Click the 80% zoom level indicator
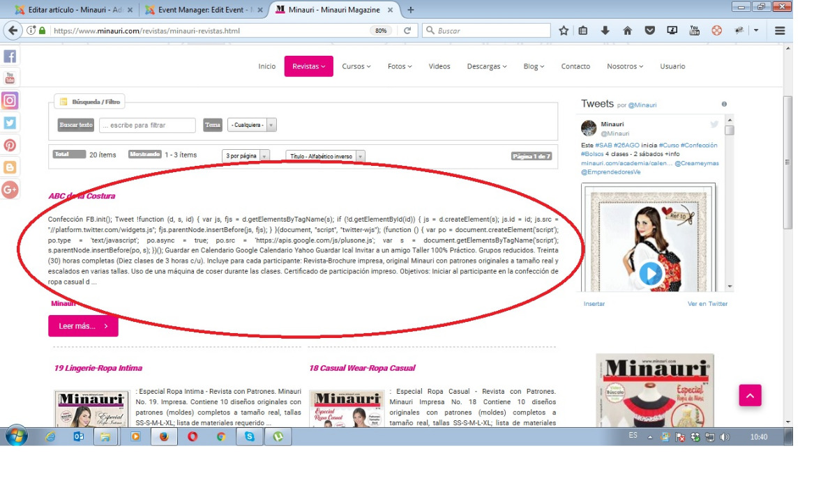This screenshot has height=499, width=837. coord(381,31)
